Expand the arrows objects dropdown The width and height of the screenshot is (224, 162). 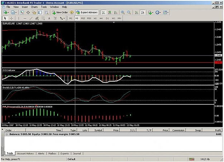click(64, 18)
